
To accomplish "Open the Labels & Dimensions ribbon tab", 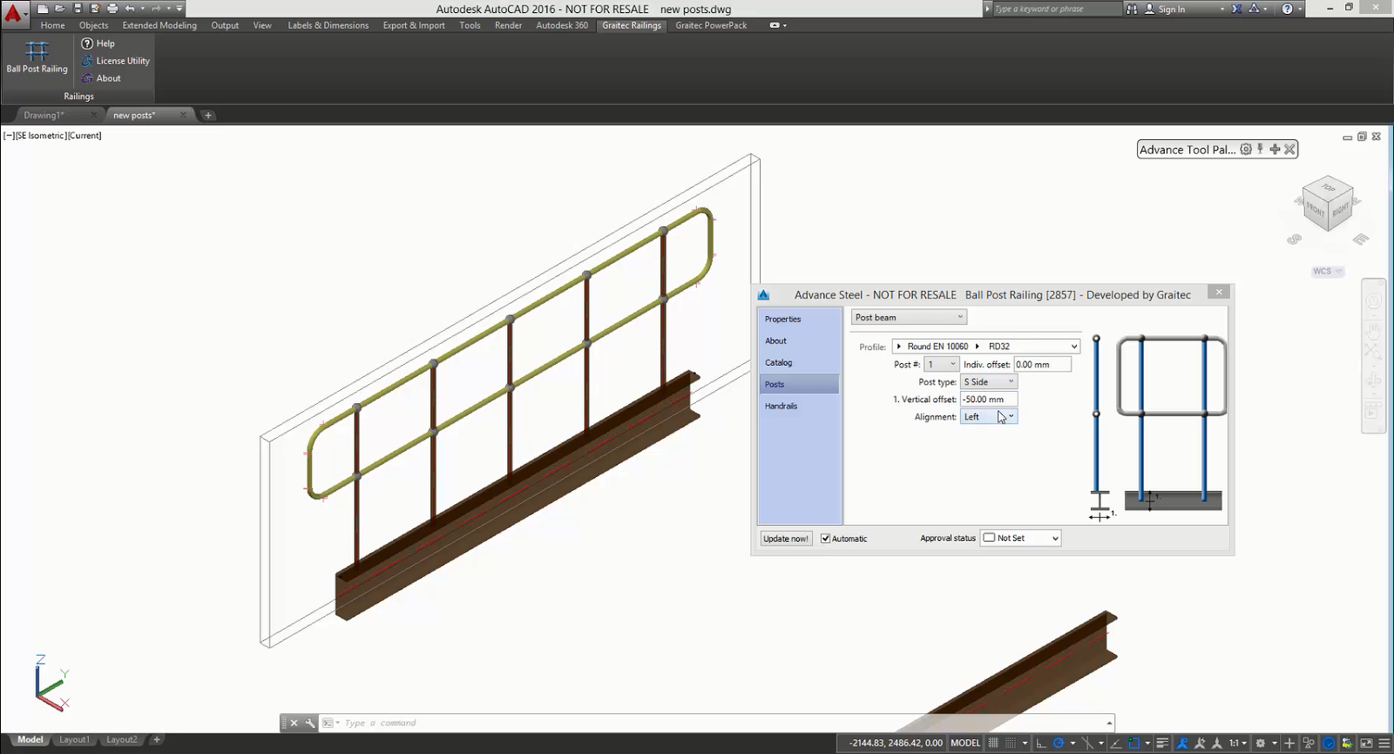I will [328, 25].
